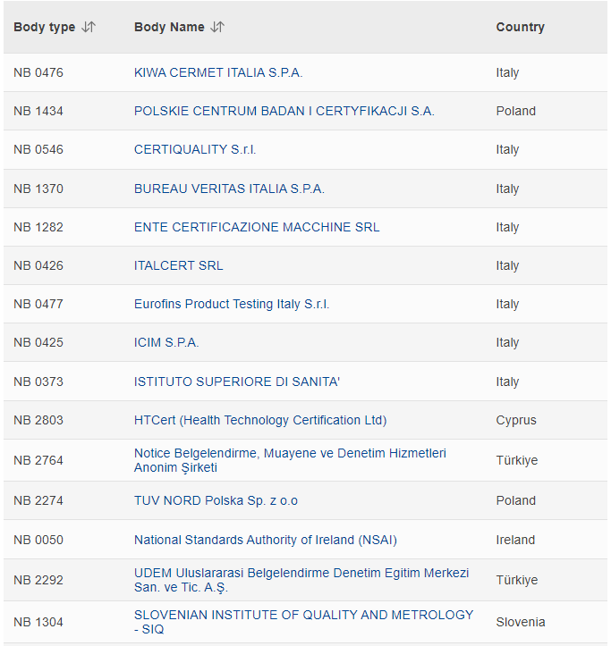Viewport: 611px width, 646px height.
Task: Click Cyprus country cell
Action: (516, 420)
